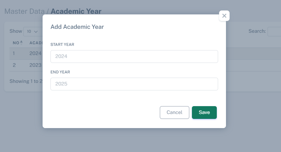The image size is (281, 152).
Task: Click the Academic Year page title
Action: click(x=76, y=11)
